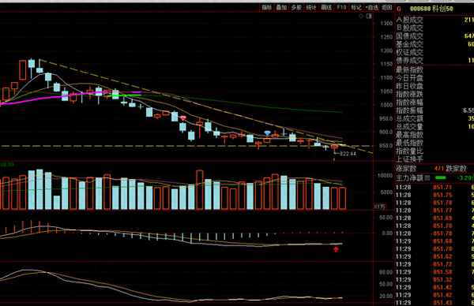Click the green bar next to 主力净额
474x306 pixels.
(x=441, y=178)
